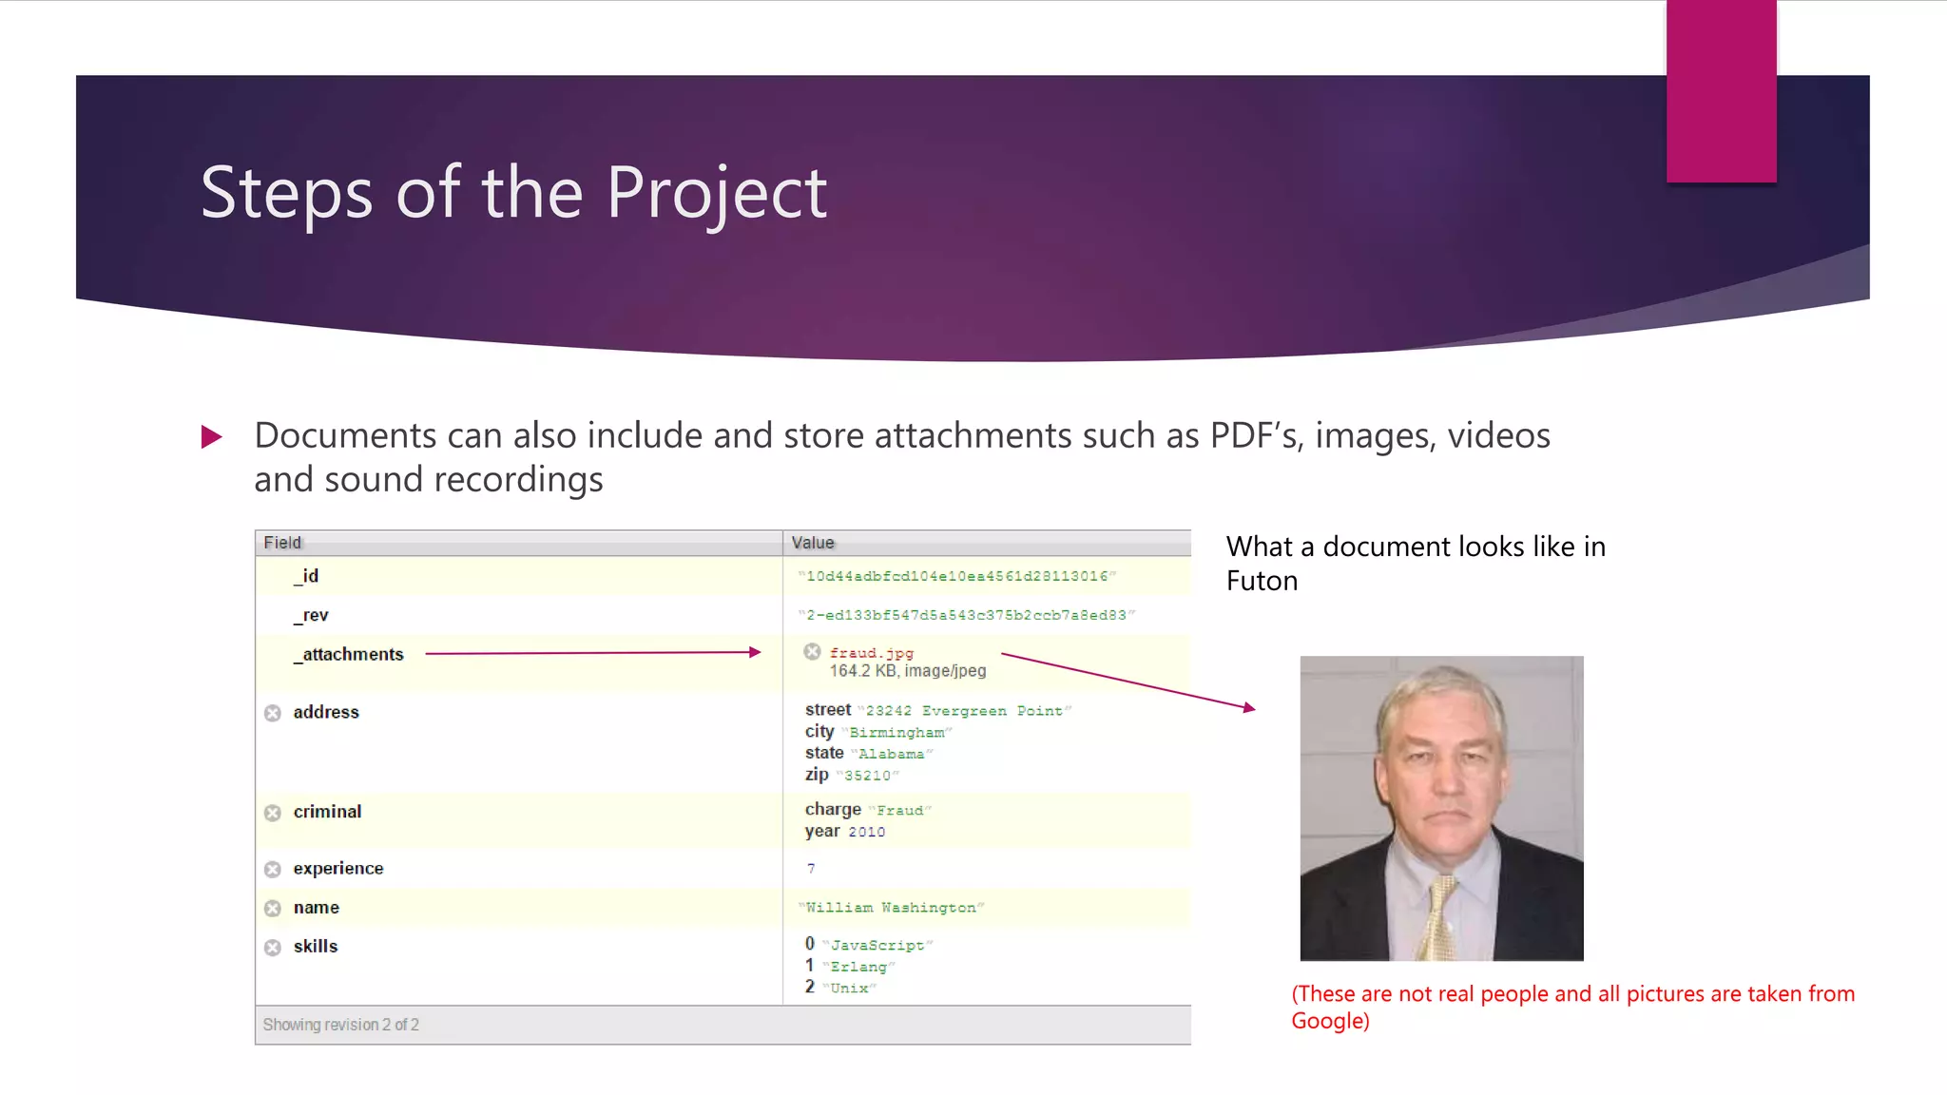1947x1095 pixels.
Task: Click the street value 23242 Evergreen Point
Action: (x=964, y=711)
